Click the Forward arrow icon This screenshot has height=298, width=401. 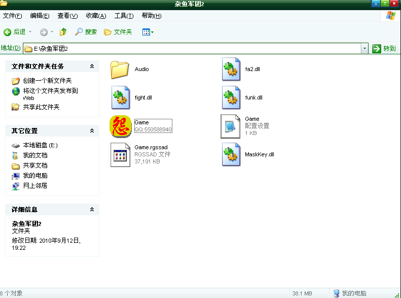click(44, 32)
